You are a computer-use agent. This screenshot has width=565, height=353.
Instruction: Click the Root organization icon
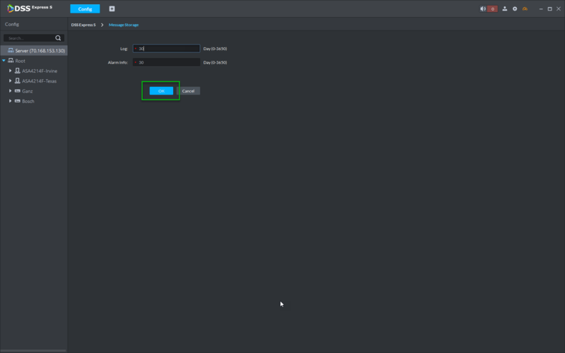11,61
